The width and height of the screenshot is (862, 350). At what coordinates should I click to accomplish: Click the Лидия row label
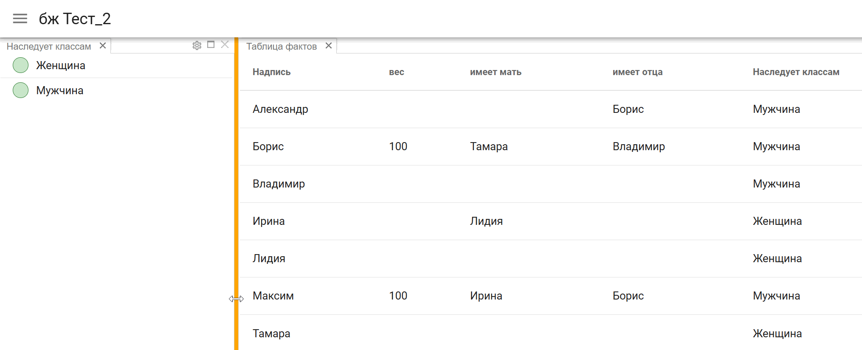(269, 258)
